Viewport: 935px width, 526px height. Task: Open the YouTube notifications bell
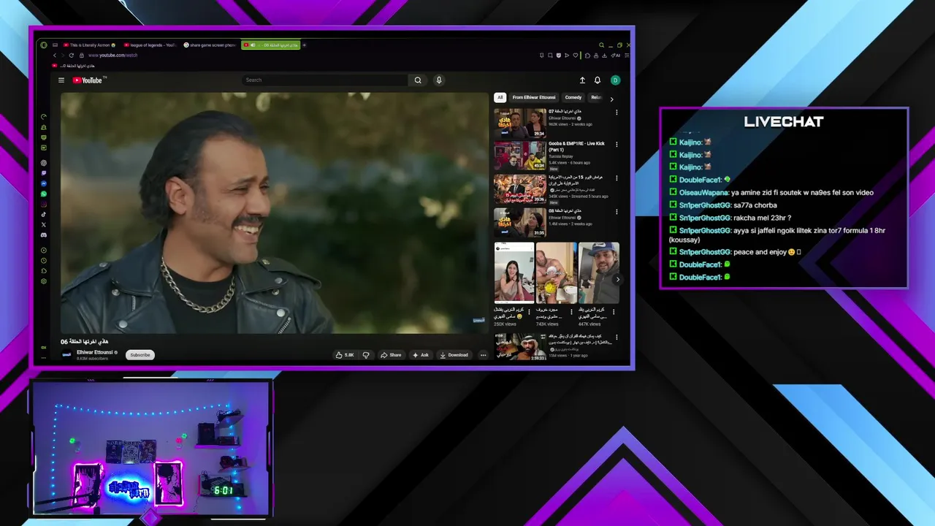click(x=598, y=80)
